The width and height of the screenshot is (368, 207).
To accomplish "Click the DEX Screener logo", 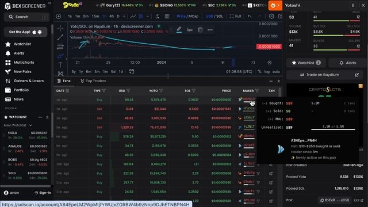I will click(25, 6).
